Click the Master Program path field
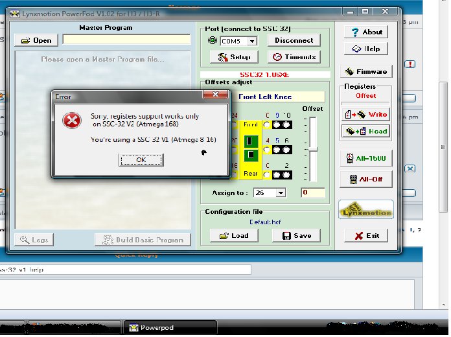Viewport: 451px width, 337px height. [x=126, y=40]
